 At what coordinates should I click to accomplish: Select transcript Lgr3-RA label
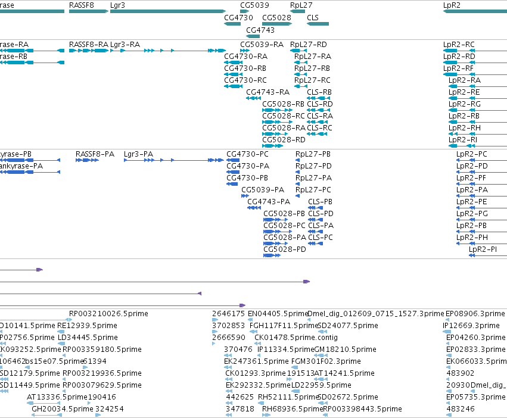[125, 44]
